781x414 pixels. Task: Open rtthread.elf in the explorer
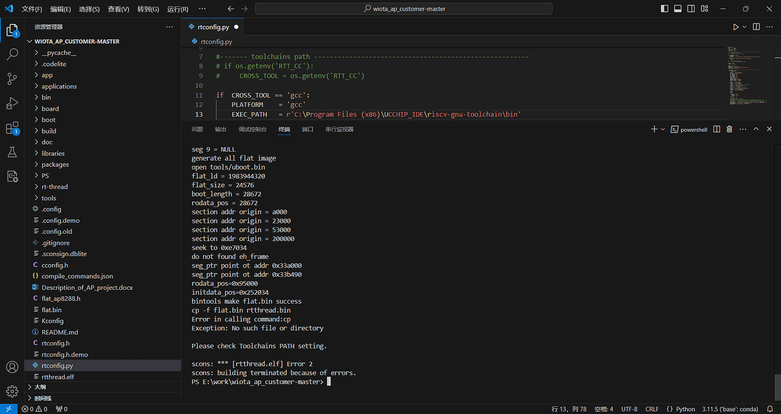58,377
